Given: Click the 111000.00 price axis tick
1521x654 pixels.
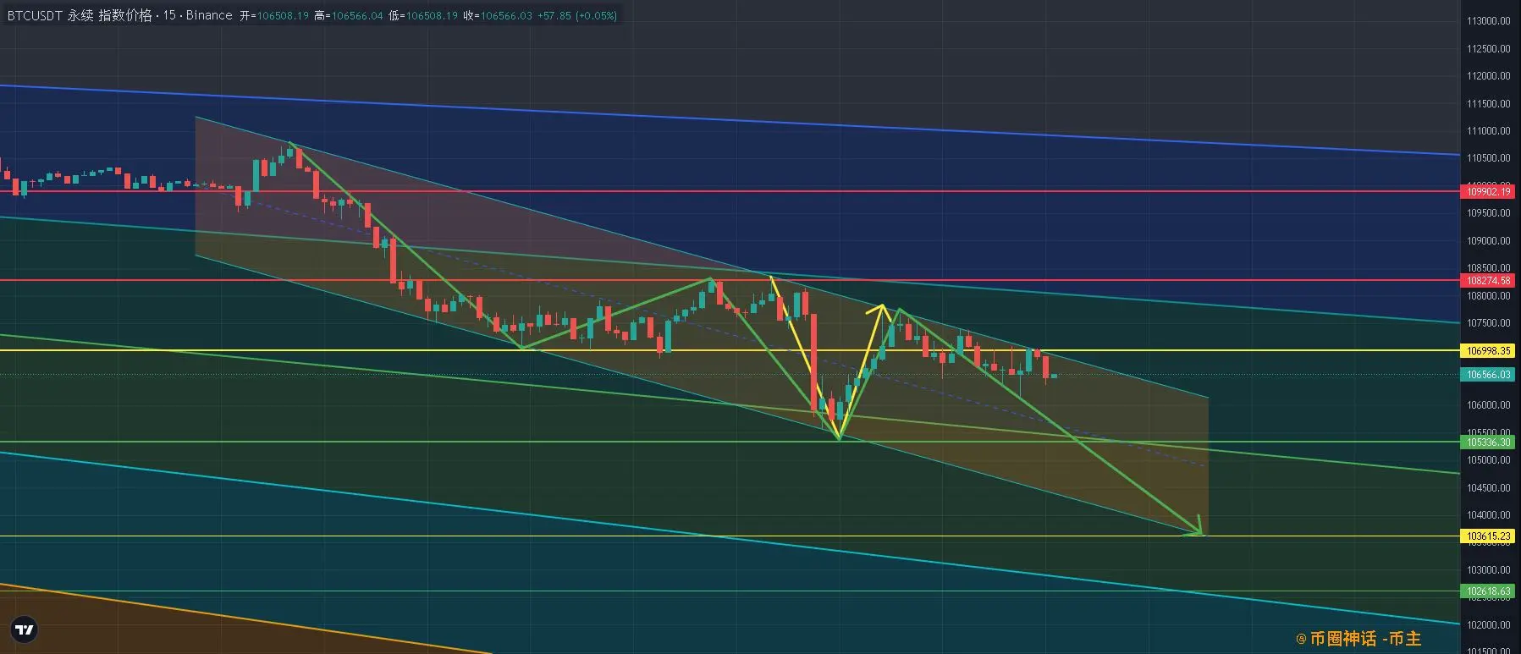Looking at the screenshot, I should [x=1489, y=130].
